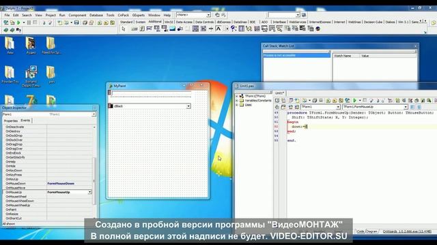Viewport: 437px width, 245px height.
Task: Open the TForm1 class dropdown in editor
Action: [338, 107]
